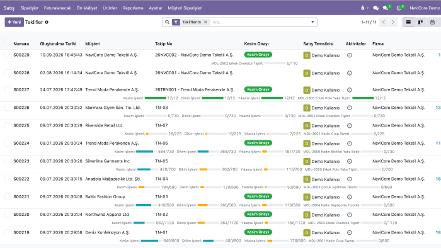Open the Ön Maliyet menu
Screen dimensions: 441x248
(87, 8)
